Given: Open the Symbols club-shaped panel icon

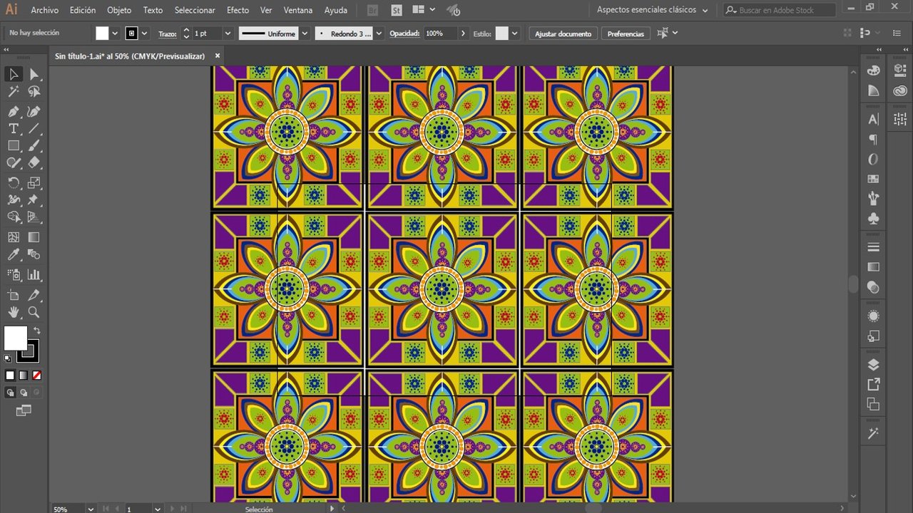Looking at the screenshot, I should coord(873,218).
